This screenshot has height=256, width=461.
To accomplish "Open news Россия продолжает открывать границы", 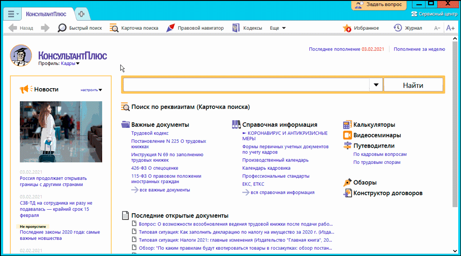I will pos(53,181).
